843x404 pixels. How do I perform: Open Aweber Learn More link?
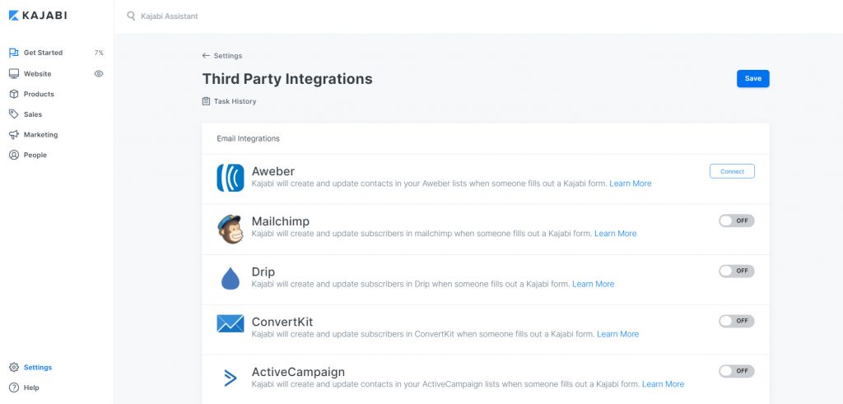pos(630,183)
